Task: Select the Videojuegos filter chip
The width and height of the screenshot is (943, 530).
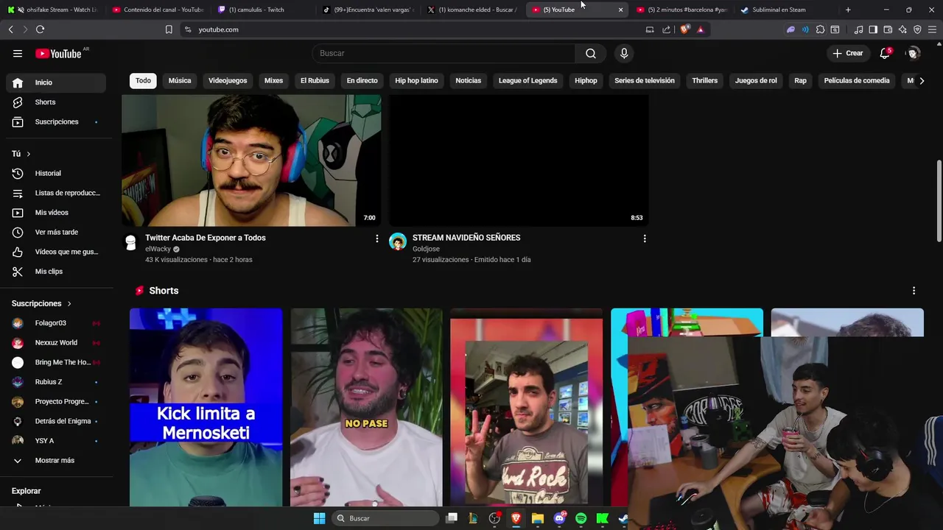Action: (x=228, y=81)
